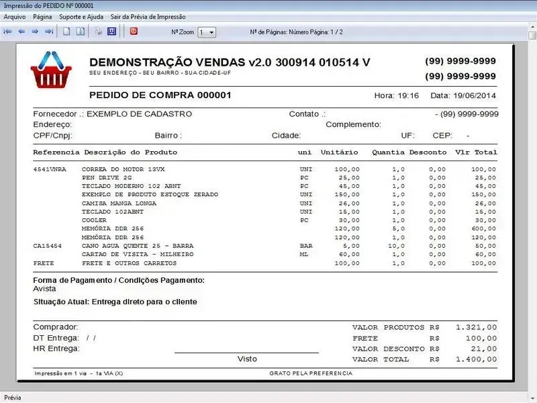Click the vertical scrollbar up arrow
Screen dimensions: 537x403
[x=532, y=26]
